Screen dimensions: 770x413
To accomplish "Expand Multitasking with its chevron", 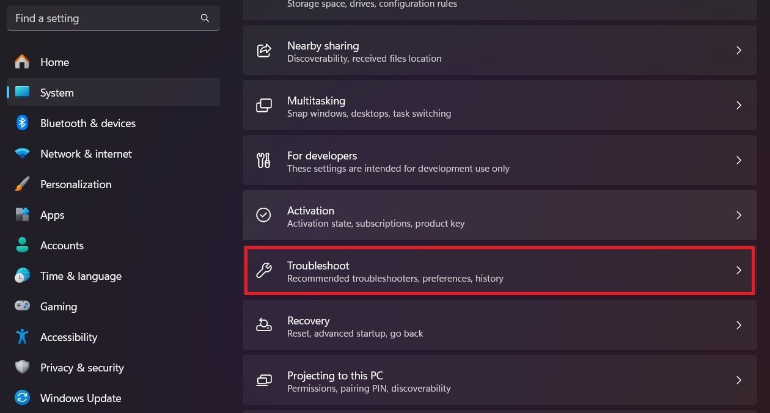I will click(x=739, y=105).
